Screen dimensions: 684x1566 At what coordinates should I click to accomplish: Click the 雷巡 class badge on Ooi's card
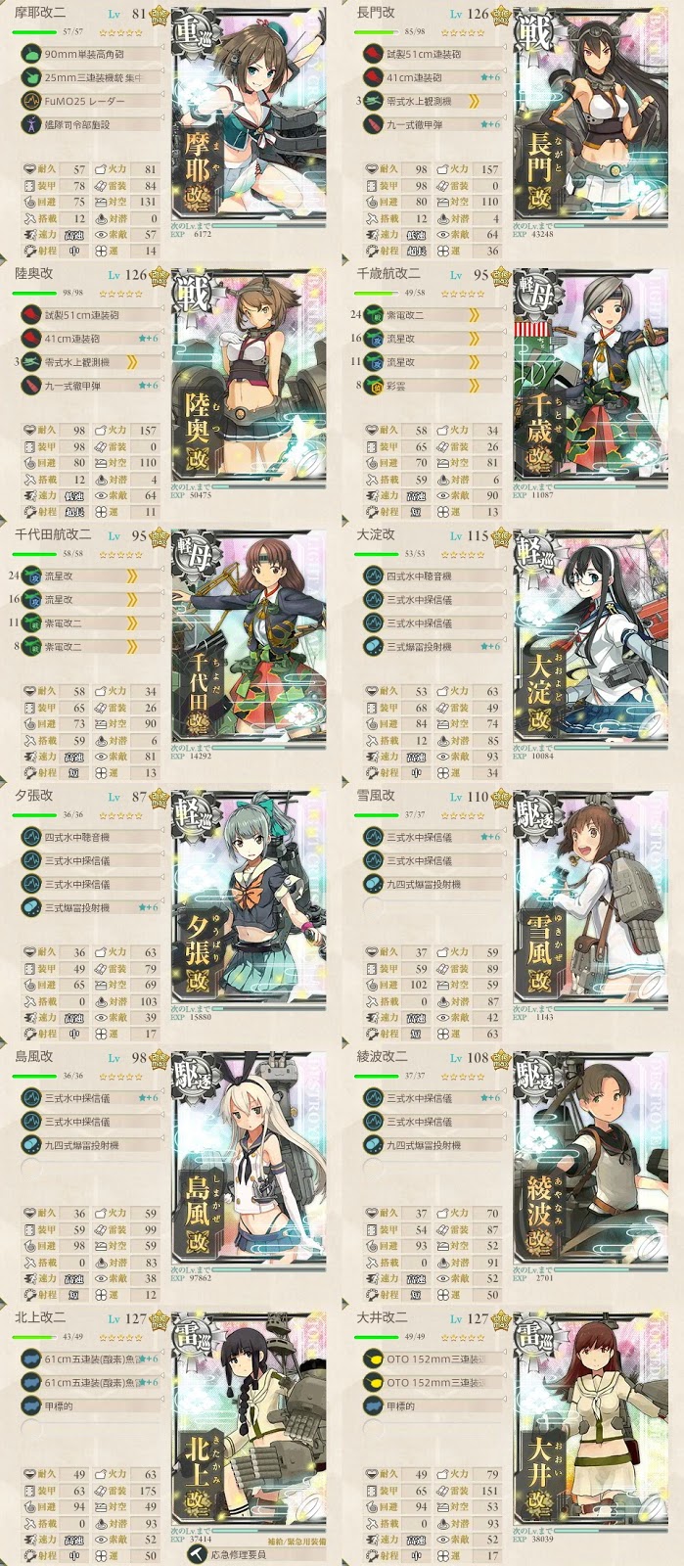[534, 1340]
